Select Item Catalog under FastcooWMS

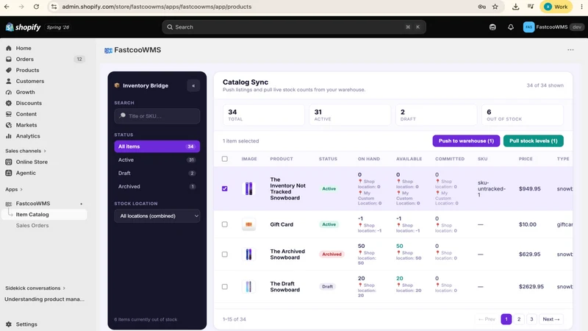(x=44, y=214)
